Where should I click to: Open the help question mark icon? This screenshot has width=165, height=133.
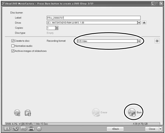[x=39, y=129]
